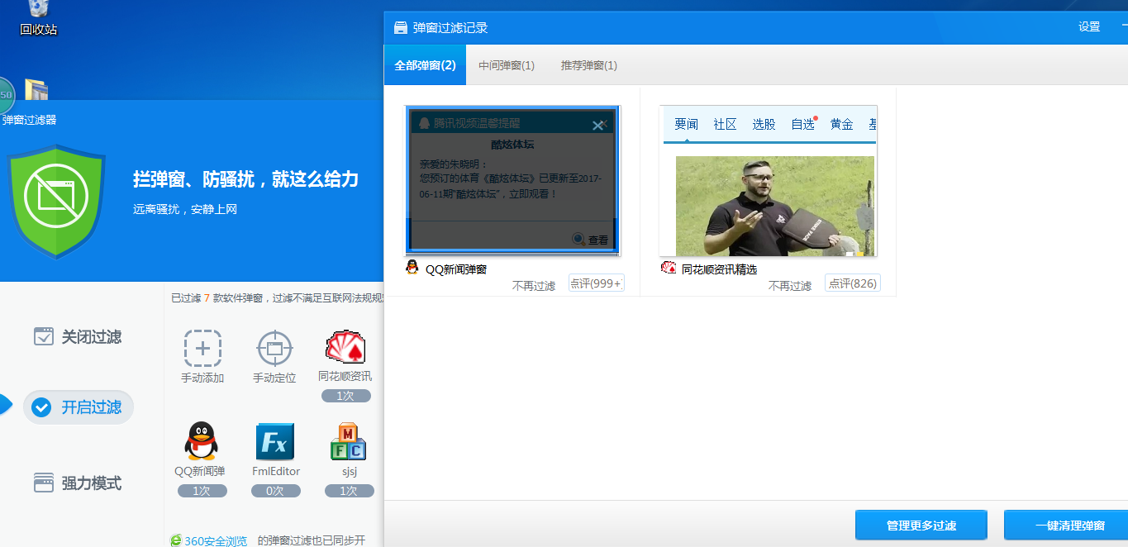Screen dimensions: 1128x547
Task: Switch to 中间弹窗(1) tab
Action: pyautogui.click(x=507, y=65)
